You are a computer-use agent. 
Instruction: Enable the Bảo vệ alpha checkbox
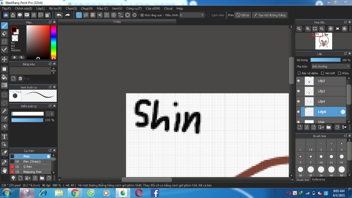pyautogui.click(x=299, y=73)
